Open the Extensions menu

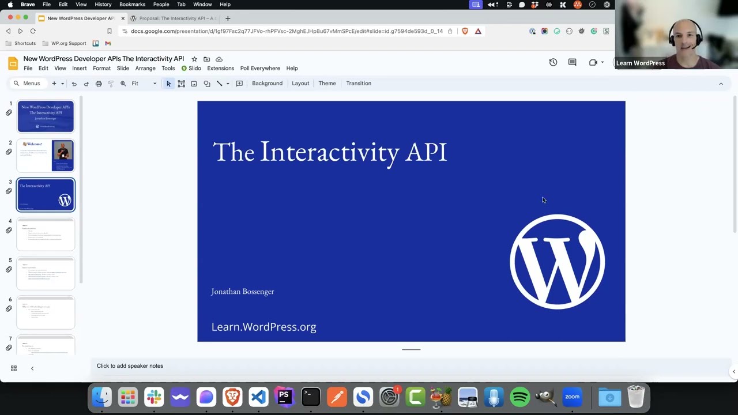coord(221,69)
